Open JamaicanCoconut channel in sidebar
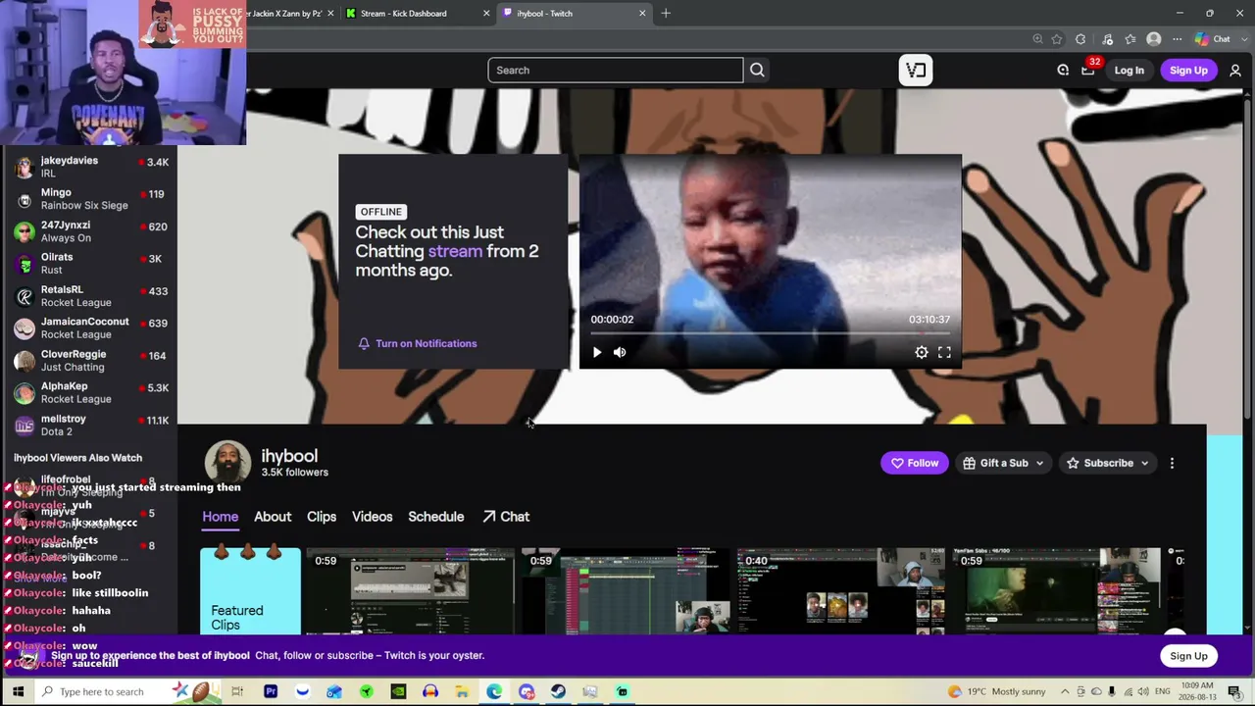Viewport: 1255px width, 706px height. [90, 328]
